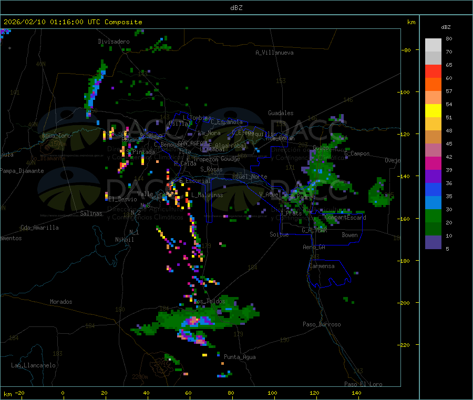The height and width of the screenshot is (400, 473).
Task: Click the 'Nihuil' location label
Action: pyautogui.click(x=124, y=240)
